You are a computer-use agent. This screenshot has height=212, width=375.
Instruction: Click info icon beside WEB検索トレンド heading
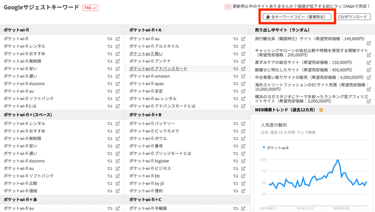pos(321,110)
